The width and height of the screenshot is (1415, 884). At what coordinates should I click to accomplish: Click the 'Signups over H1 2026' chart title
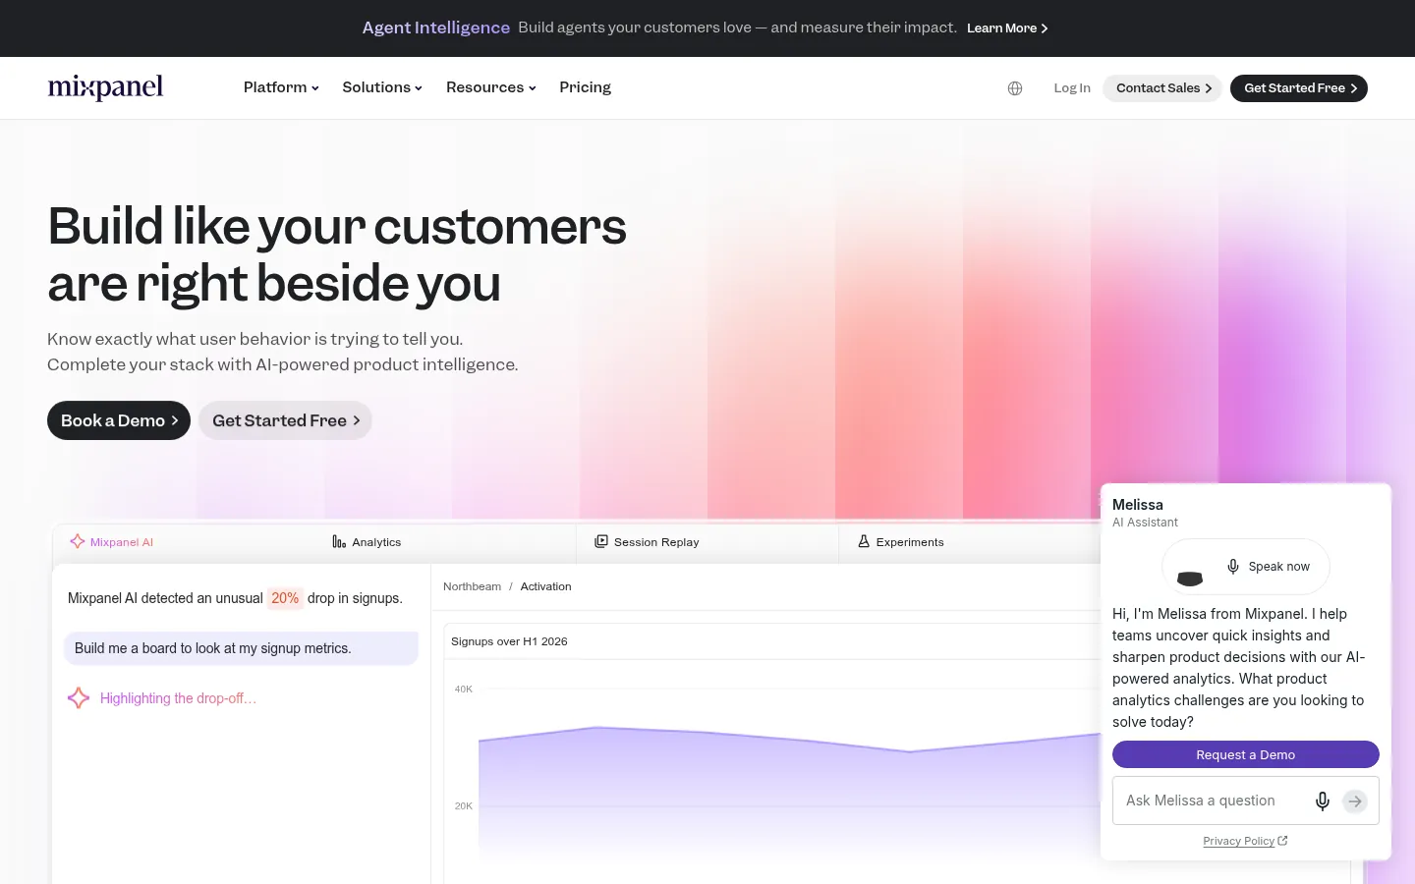509,641
